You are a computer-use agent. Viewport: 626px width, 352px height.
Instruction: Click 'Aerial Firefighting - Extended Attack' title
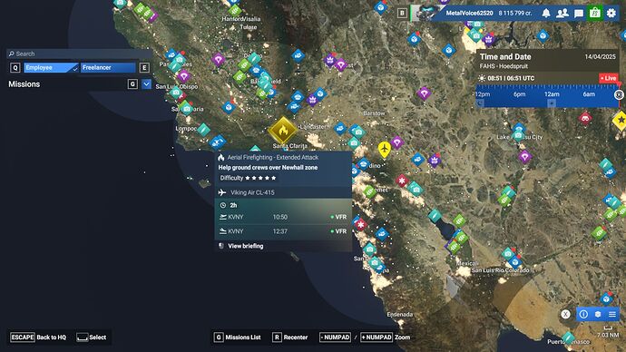(x=273, y=157)
